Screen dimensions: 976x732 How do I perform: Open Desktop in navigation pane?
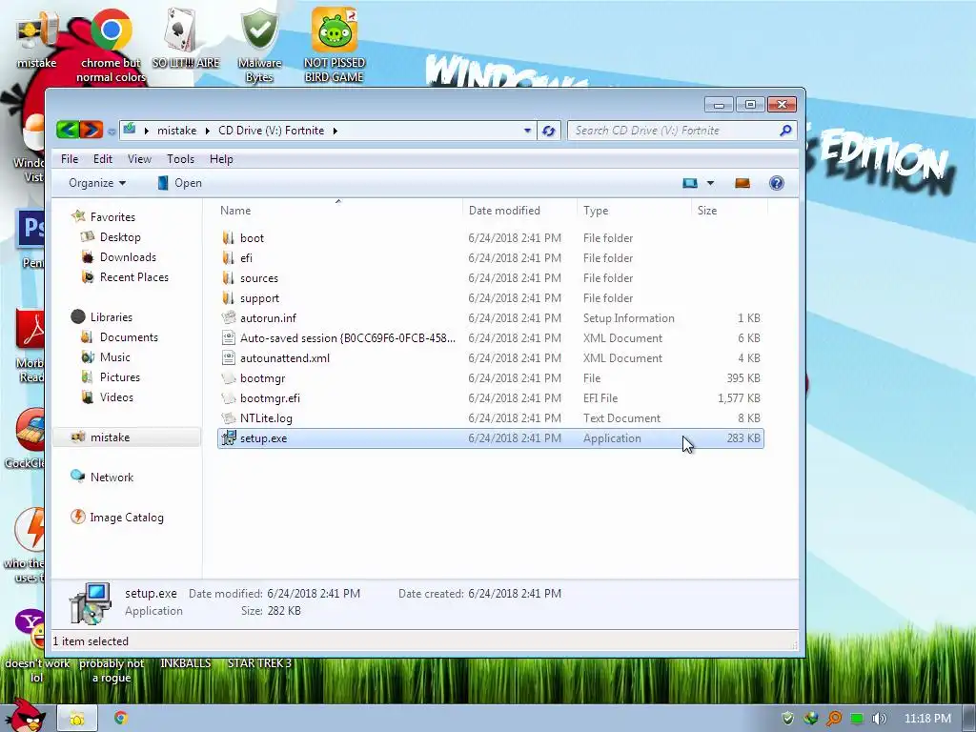click(x=120, y=237)
